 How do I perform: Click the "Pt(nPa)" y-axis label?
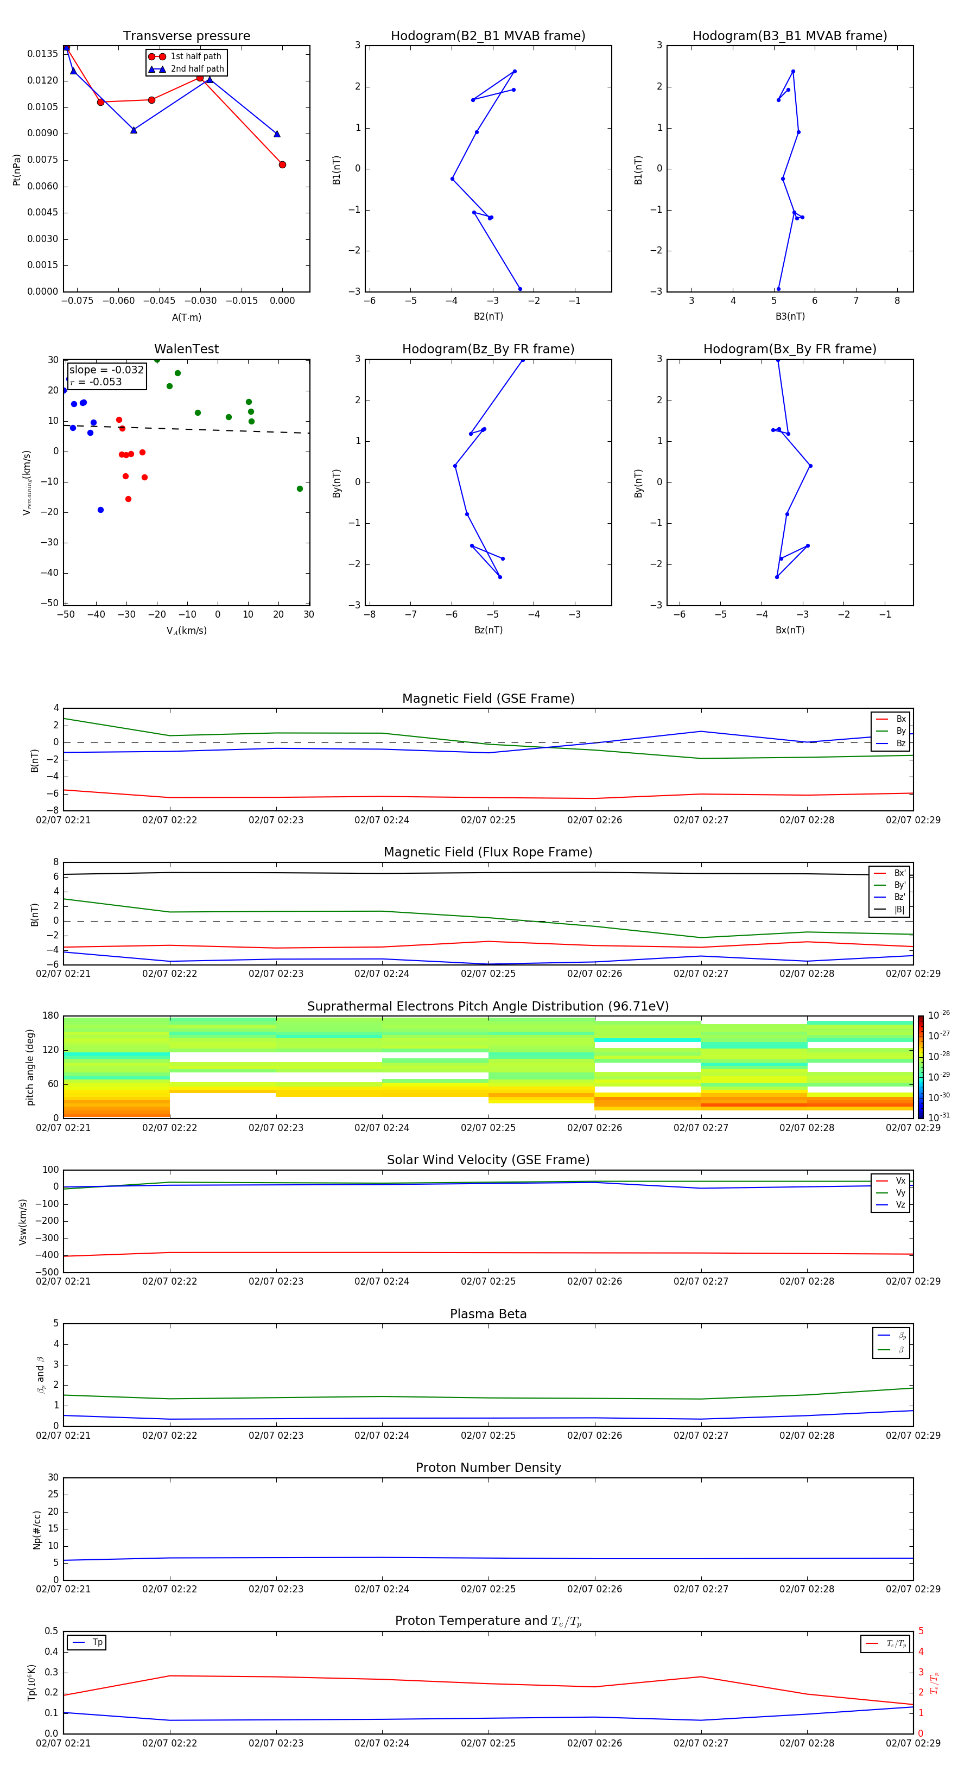click(x=17, y=170)
